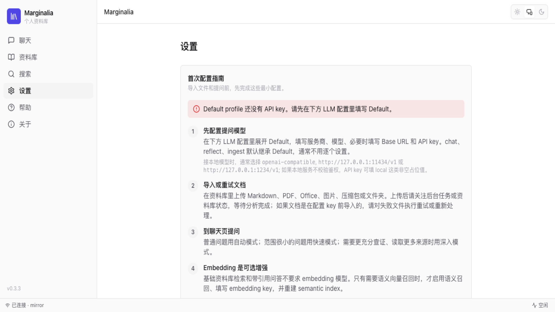Open the 资料库 page

pos(48,57)
